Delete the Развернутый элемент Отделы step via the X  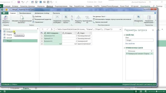pyautogui.click(x=127, y=53)
